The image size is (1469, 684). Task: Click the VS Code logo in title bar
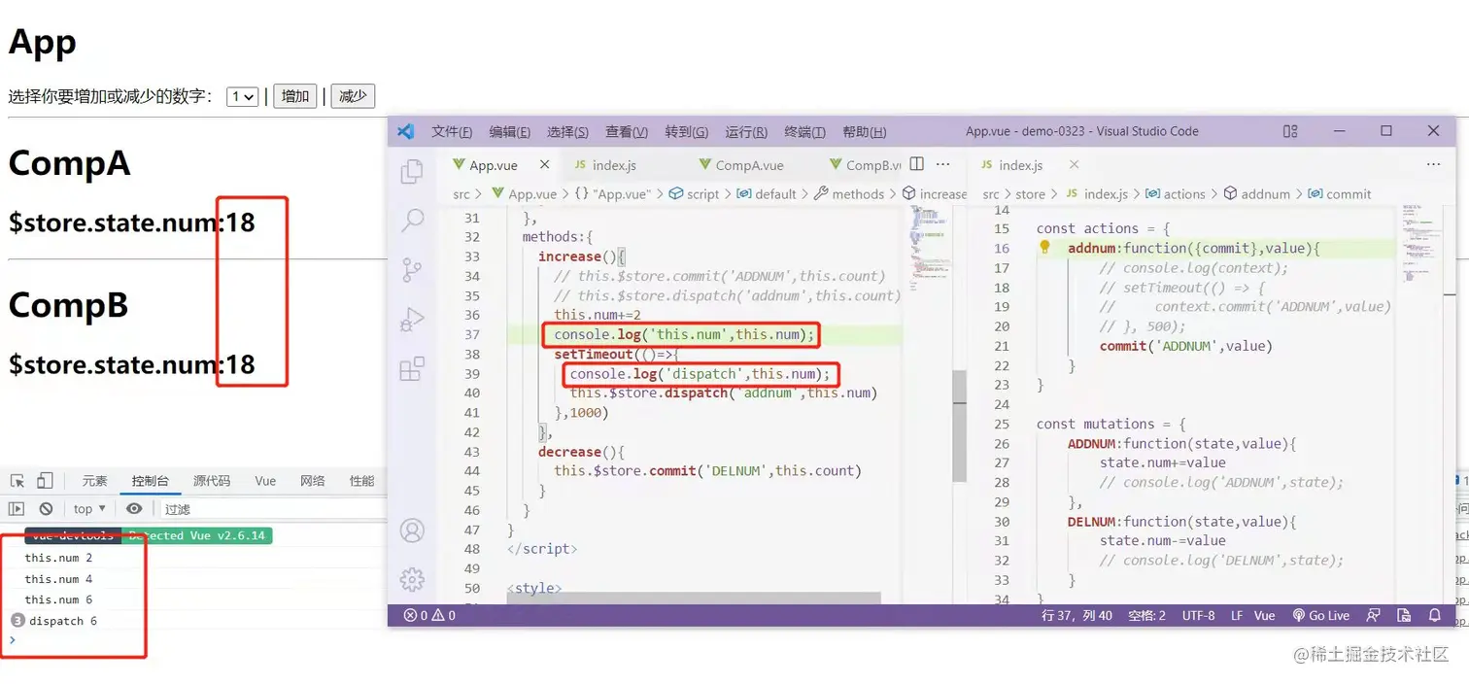coord(406,131)
